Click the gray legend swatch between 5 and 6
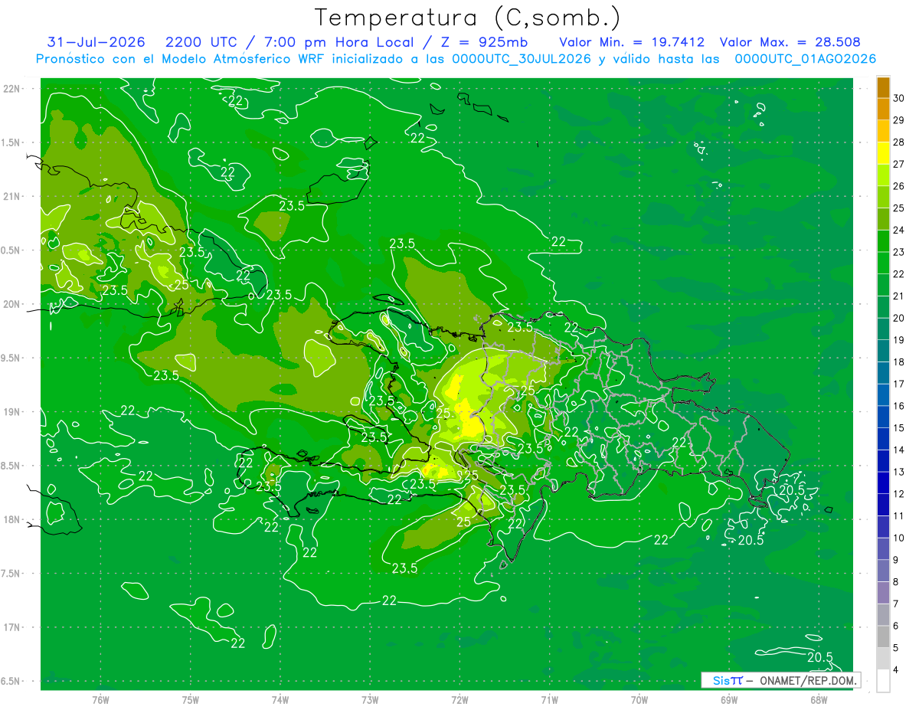This screenshot has height=710, width=919. click(x=883, y=636)
